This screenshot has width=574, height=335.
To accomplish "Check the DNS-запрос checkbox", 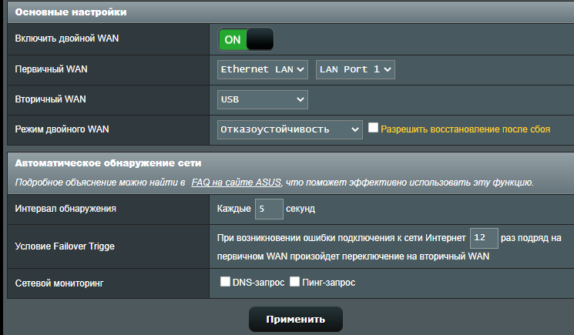I will pos(225,283).
